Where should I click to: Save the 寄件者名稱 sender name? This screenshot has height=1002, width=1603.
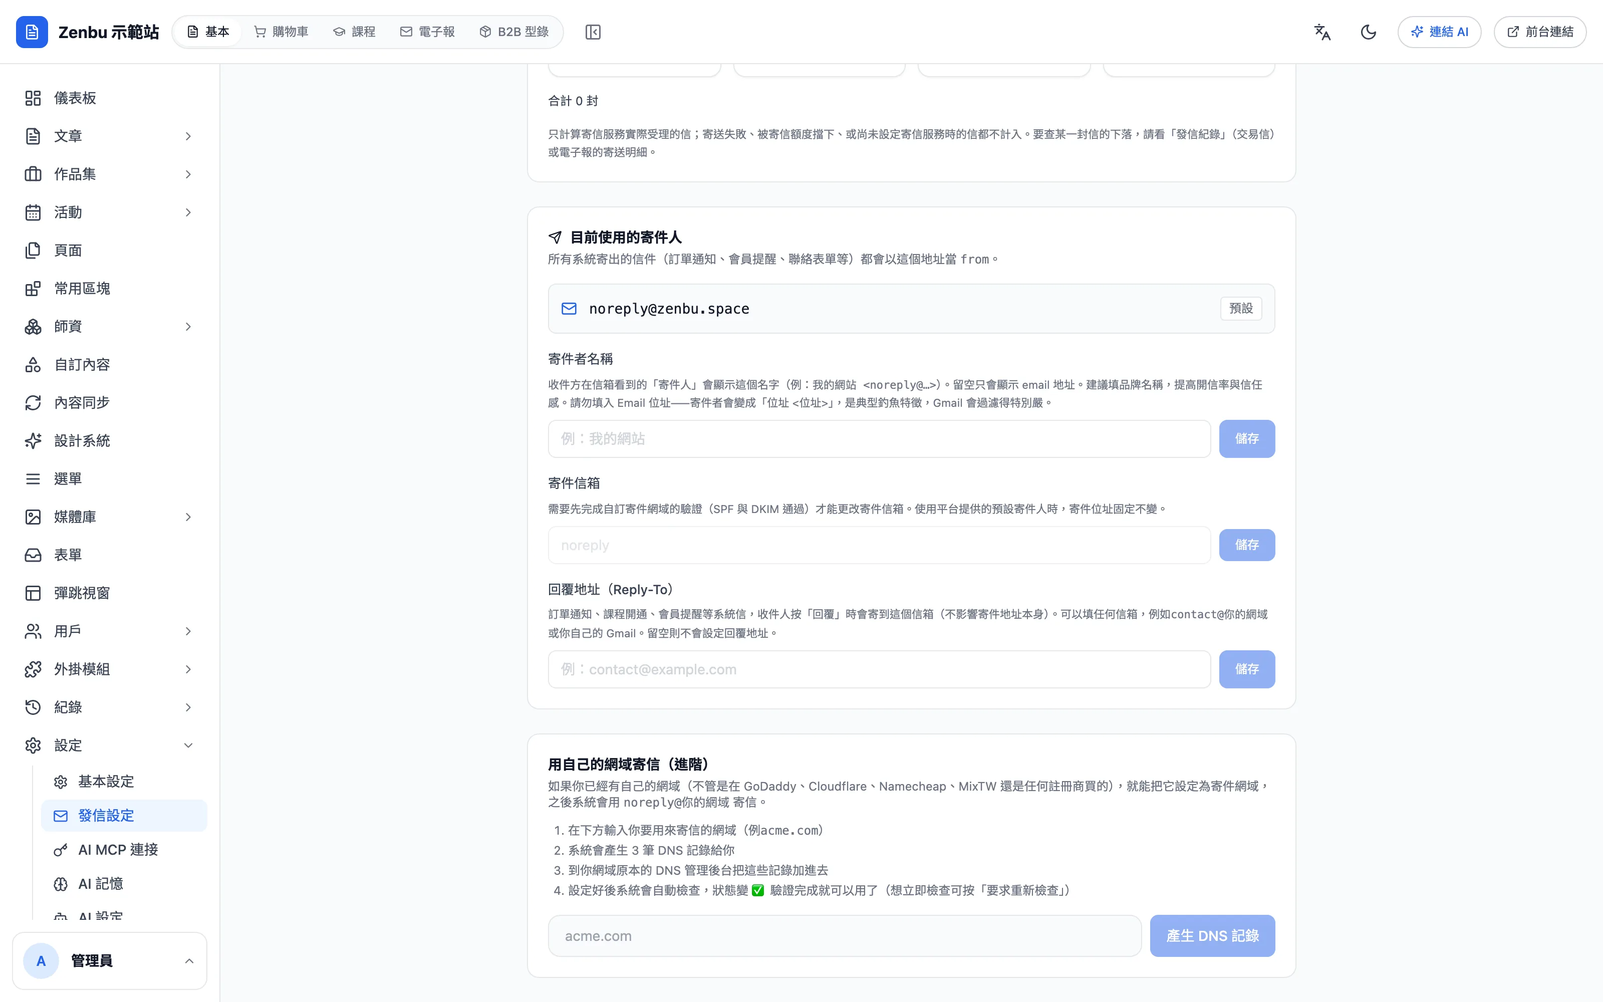(x=1247, y=439)
